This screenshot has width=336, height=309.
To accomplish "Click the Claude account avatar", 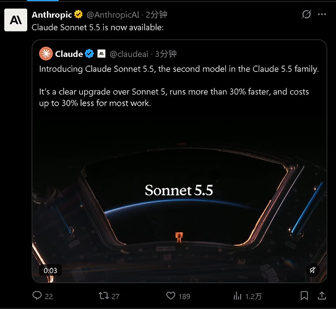I will click(46, 54).
